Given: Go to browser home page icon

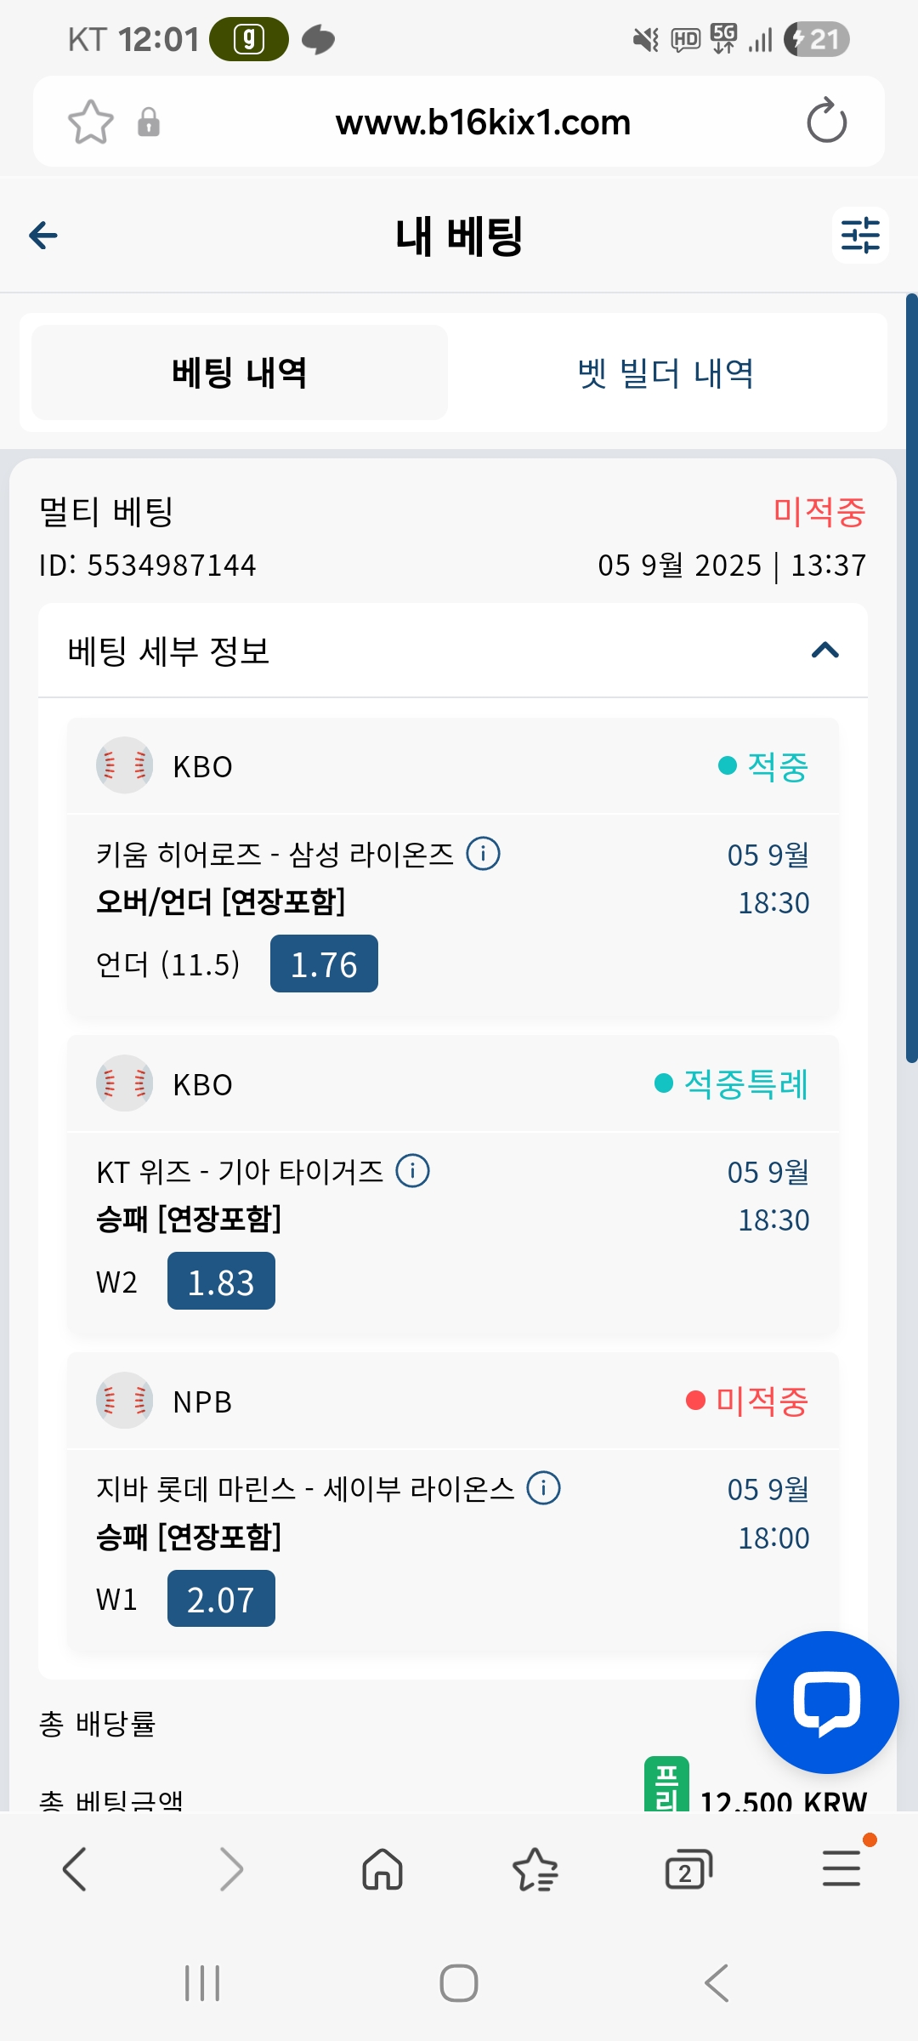Looking at the screenshot, I should click(x=382, y=1869).
